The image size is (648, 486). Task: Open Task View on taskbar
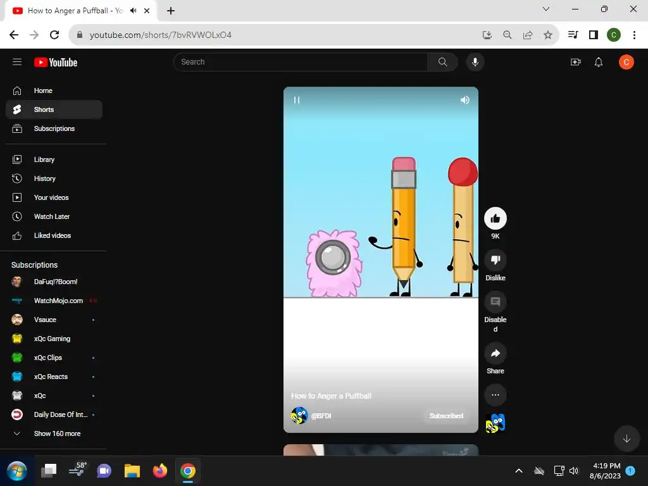tap(49, 471)
